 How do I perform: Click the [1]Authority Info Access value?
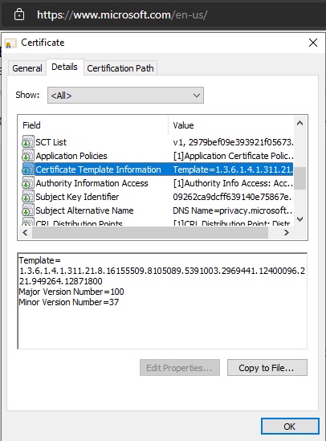click(x=233, y=183)
